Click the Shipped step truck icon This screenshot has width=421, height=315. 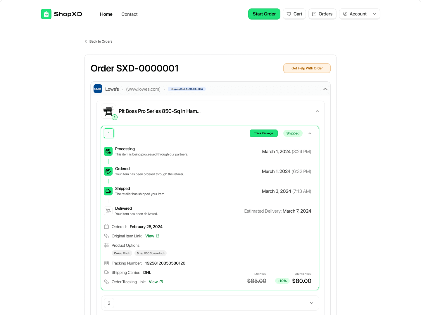tap(108, 191)
